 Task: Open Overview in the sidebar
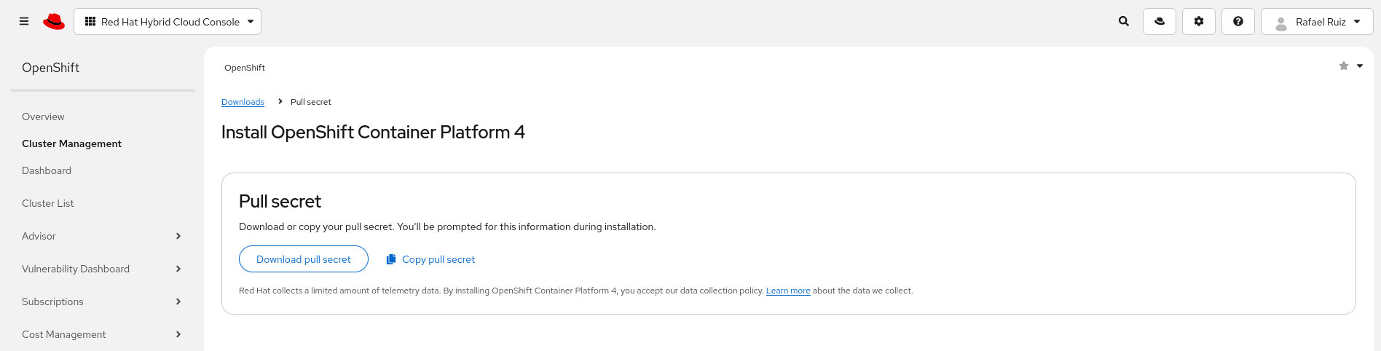pos(43,117)
